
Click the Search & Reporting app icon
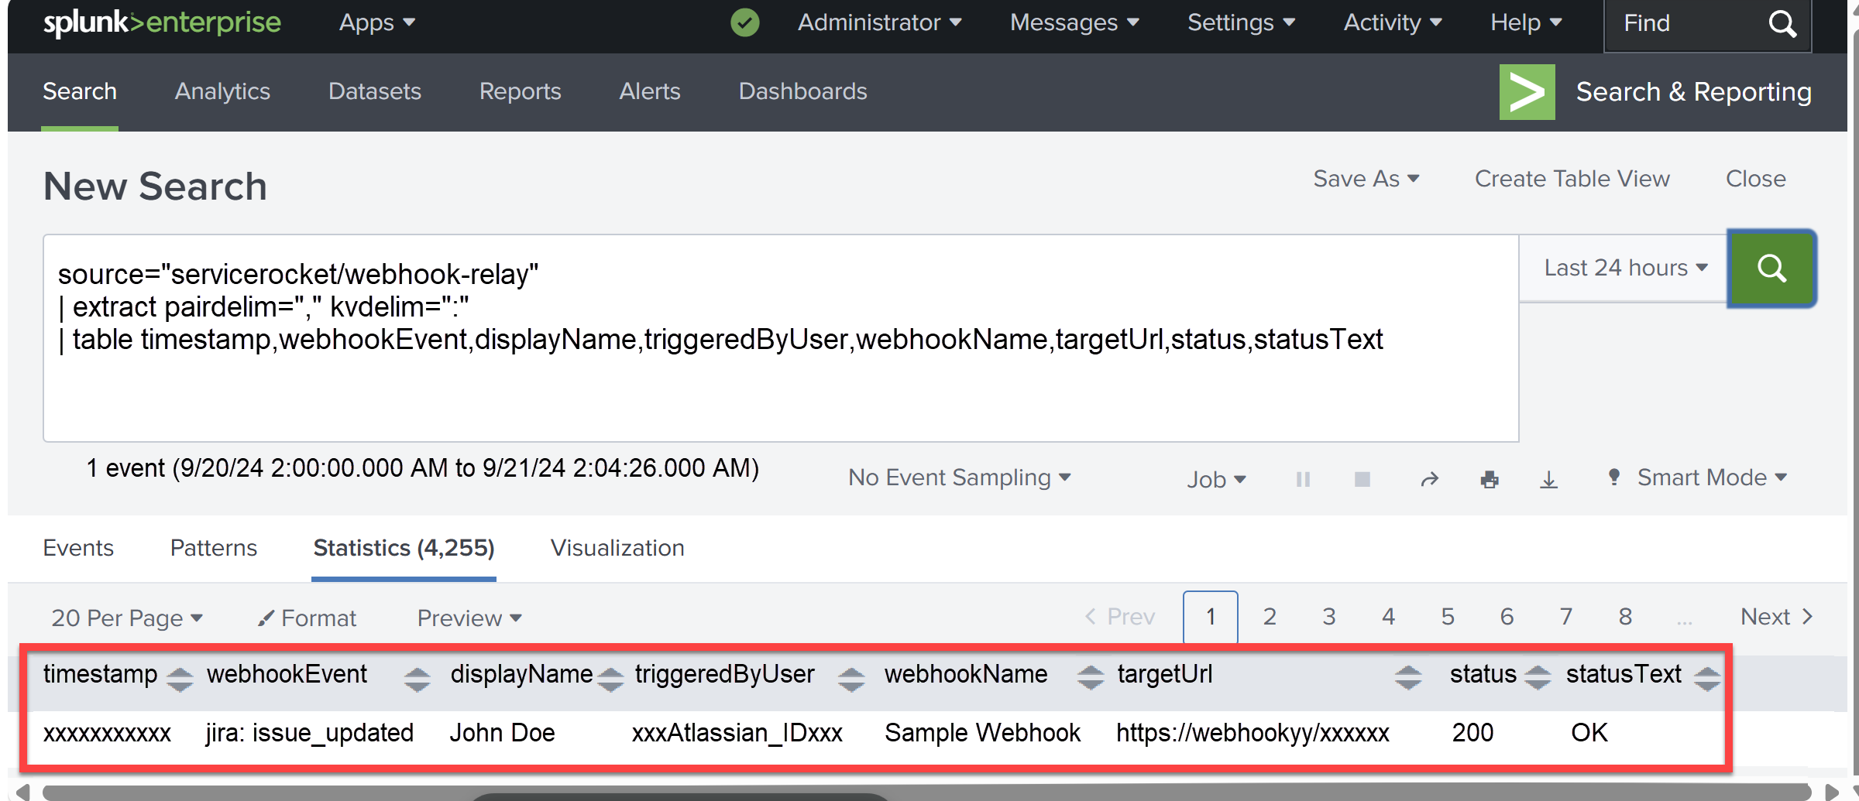click(1527, 92)
